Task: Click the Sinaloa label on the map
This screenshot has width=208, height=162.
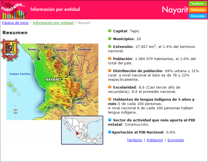Action: click(33, 50)
